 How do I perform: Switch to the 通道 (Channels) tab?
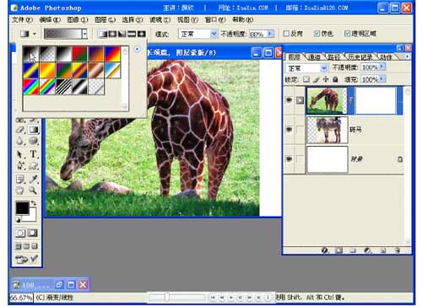tap(315, 57)
